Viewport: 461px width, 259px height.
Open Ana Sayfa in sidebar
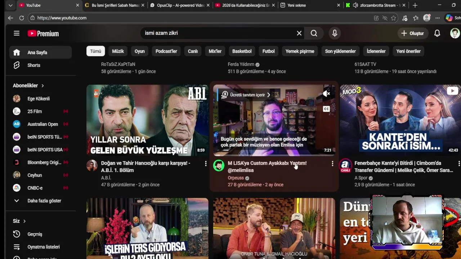pos(40,53)
